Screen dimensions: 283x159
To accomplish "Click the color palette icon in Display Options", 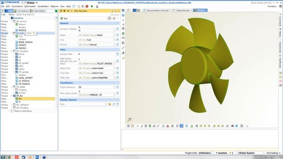I will [110, 104].
